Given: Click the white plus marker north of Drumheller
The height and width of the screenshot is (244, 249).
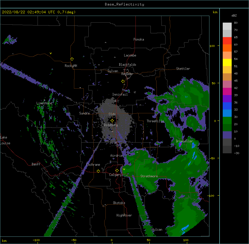Looking at the screenshot, I should [x=177, y=109].
